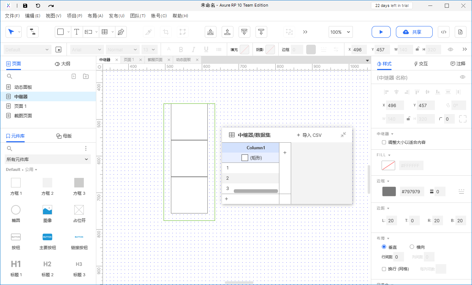Image resolution: width=472 pixels, height=285 pixels.
Task: Switch to the 母版 tab
Action: click(x=64, y=136)
